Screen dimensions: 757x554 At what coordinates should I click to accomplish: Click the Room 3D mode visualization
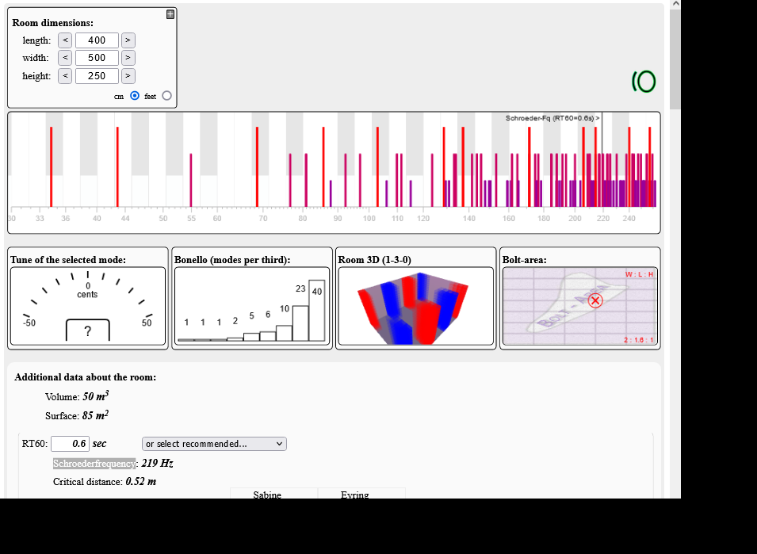pos(415,307)
